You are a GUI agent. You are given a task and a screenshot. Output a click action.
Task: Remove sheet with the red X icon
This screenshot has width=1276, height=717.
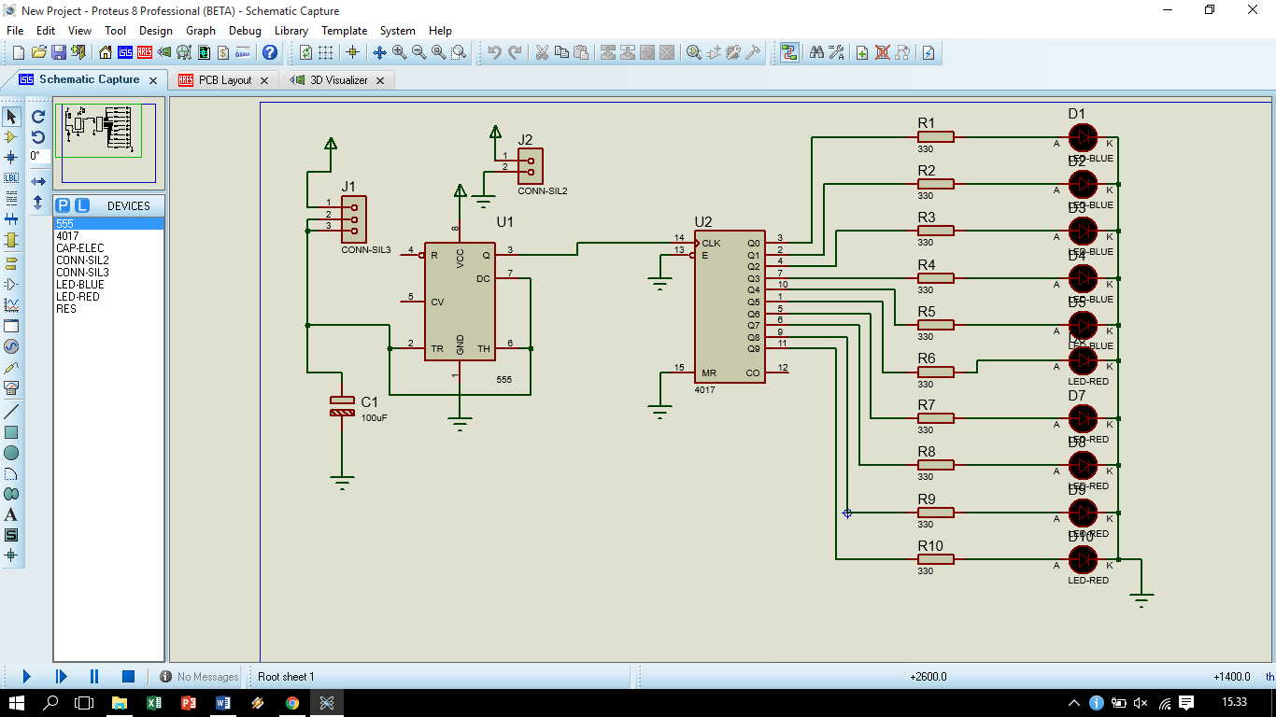tap(882, 52)
